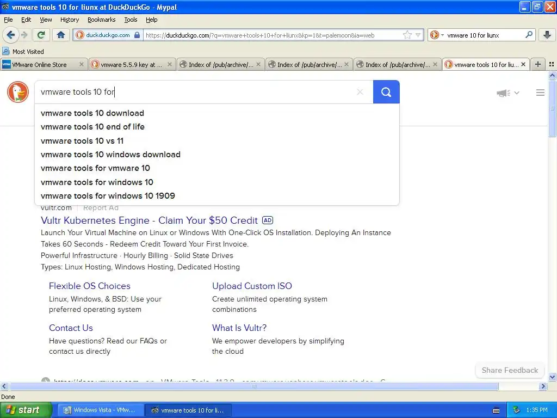Open the History menu

(x=69, y=20)
